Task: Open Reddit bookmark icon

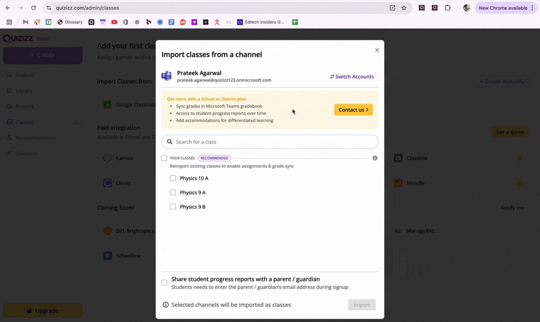Action: 183,22
